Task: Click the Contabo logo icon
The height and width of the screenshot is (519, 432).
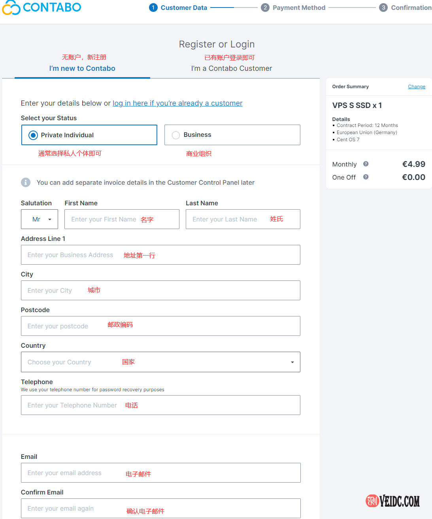Action: [11, 8]
